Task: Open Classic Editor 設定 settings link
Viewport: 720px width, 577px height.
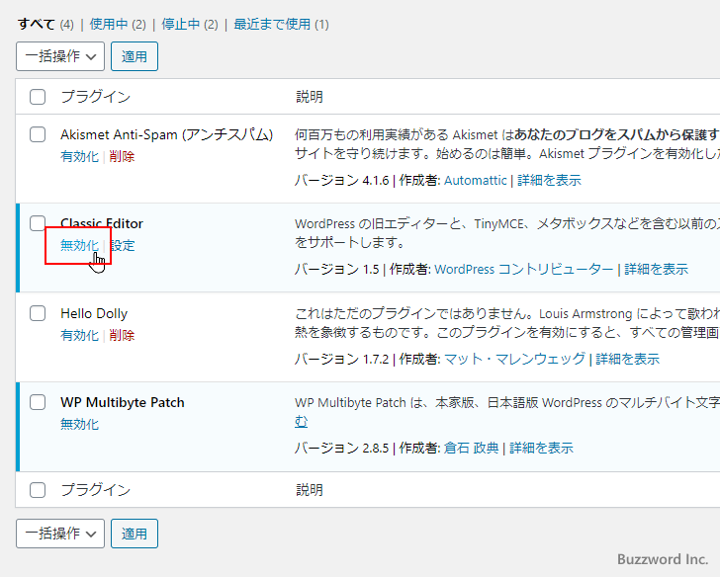Action: click(123, 246)
